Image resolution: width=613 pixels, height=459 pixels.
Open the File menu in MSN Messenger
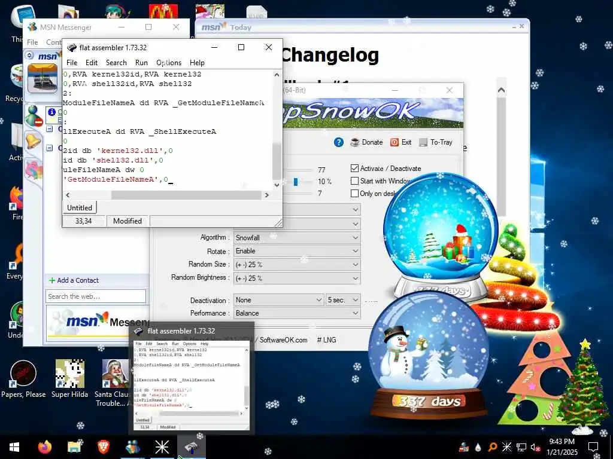[x=32, y=42]
